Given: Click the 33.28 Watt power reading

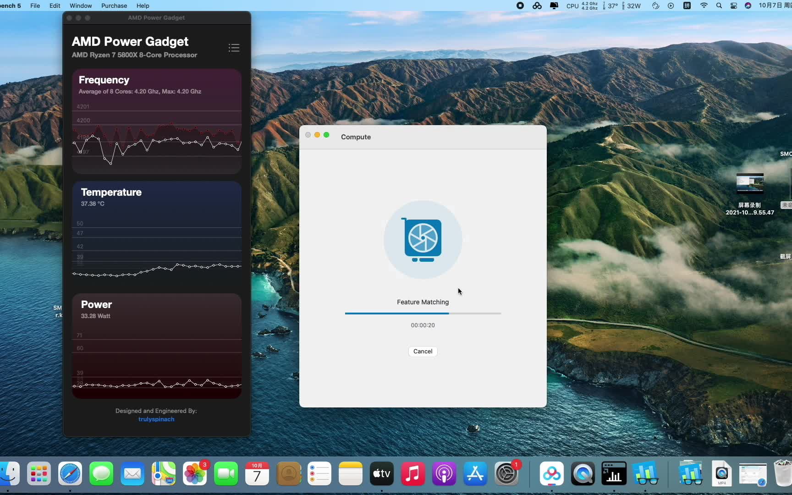Looking at the screenshot, I should tap(95, 316).
